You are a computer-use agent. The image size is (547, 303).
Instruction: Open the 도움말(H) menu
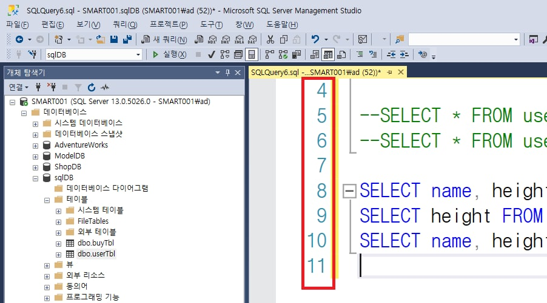pyautogui.click(x=282, y=24)
